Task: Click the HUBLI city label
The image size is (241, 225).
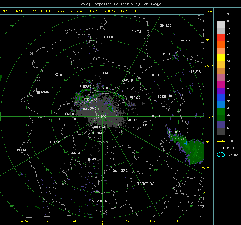Action: coord(75,119)
